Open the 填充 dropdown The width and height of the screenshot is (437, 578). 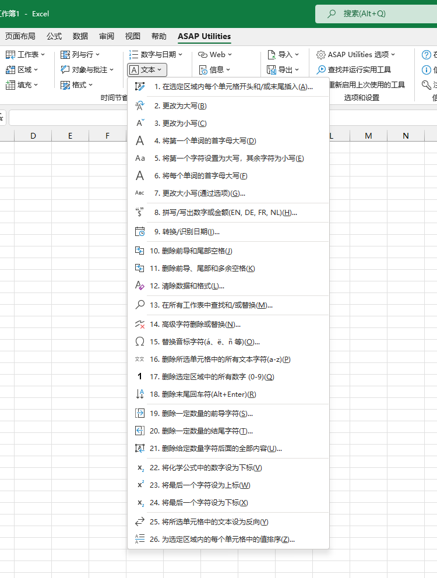pyautogui.click(x=22, y=85)
